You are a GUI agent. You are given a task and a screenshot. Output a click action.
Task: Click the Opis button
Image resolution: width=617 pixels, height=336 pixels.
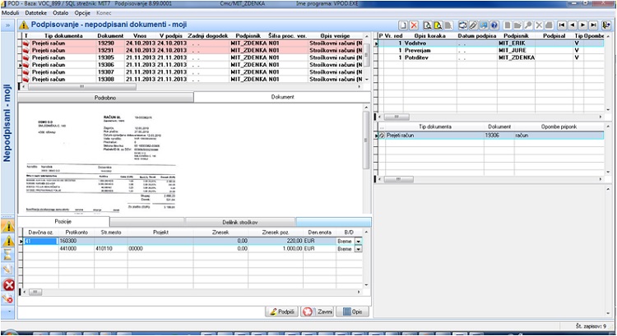(x=353, y=311)
